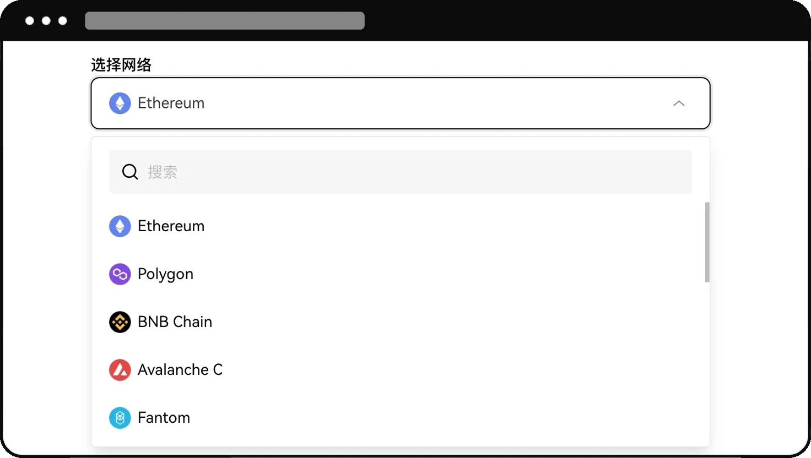
Task: Choose Polygon from the network list
Action: click(165, 274)
